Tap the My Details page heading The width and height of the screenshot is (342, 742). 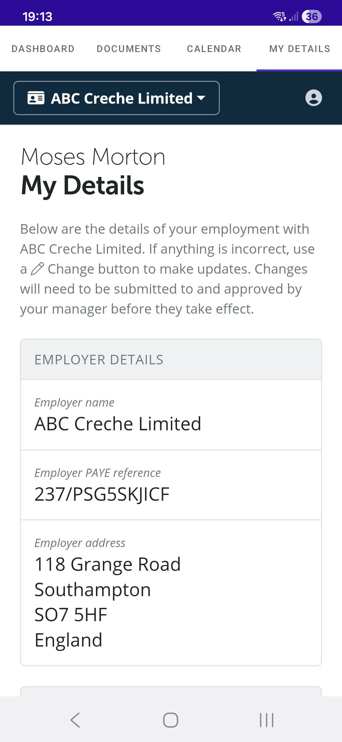tap(83, 185)
